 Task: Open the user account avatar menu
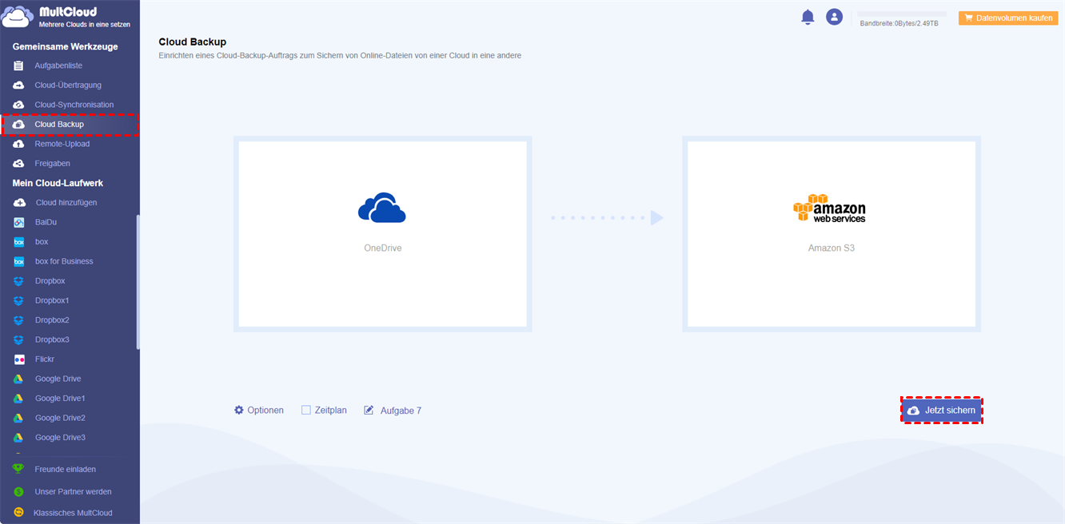835,17
